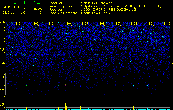Click the version number 1.00
This screenshot has height=110, width=173.
(x=37, y=2)
